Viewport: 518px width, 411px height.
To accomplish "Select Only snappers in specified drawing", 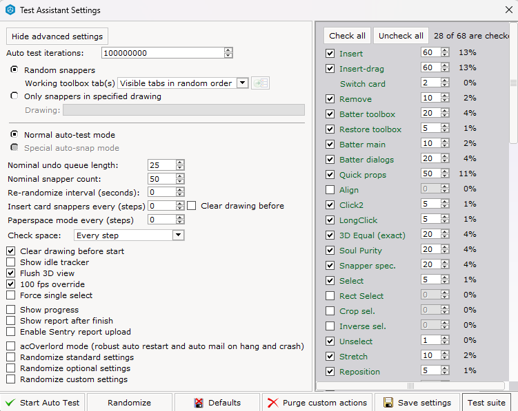I will 14,96.
